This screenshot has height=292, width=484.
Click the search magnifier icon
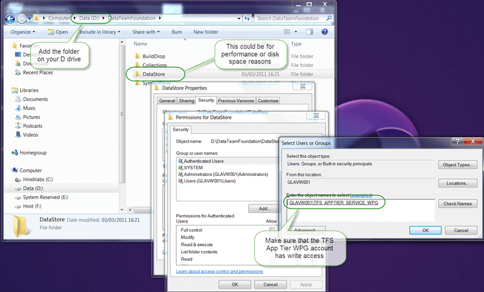[329, 18]
